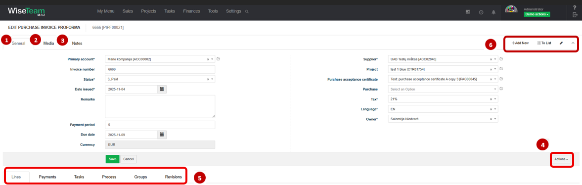Clear the Status 3_Paid selection
Image resolution: width=582 pixels, height=185 pixels.
pyautogui.click(x=208, y=79)
